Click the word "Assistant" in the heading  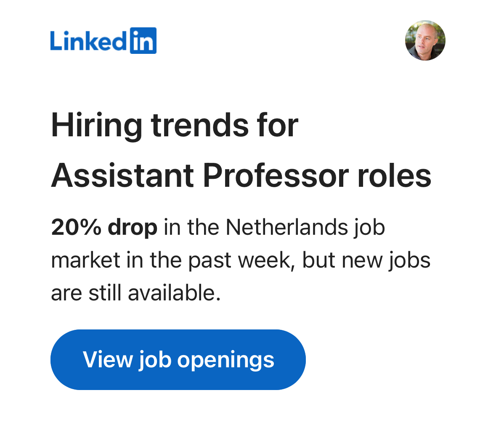click(x=122, y=176)
